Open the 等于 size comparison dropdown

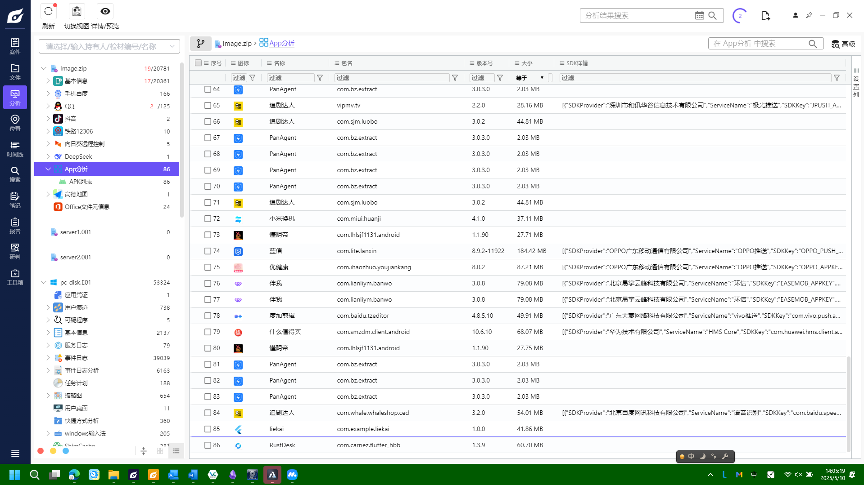tap(530, 78)
